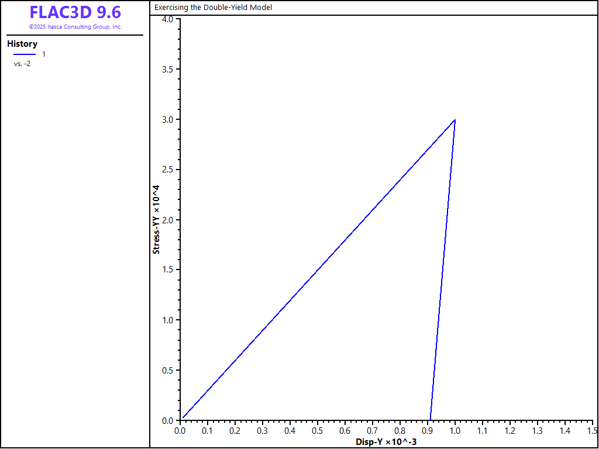Click the "vs. -2" legend entry

tap(22, 64)
